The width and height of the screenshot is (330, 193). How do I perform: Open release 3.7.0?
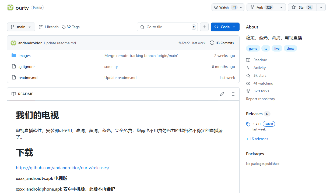(257, 124)
